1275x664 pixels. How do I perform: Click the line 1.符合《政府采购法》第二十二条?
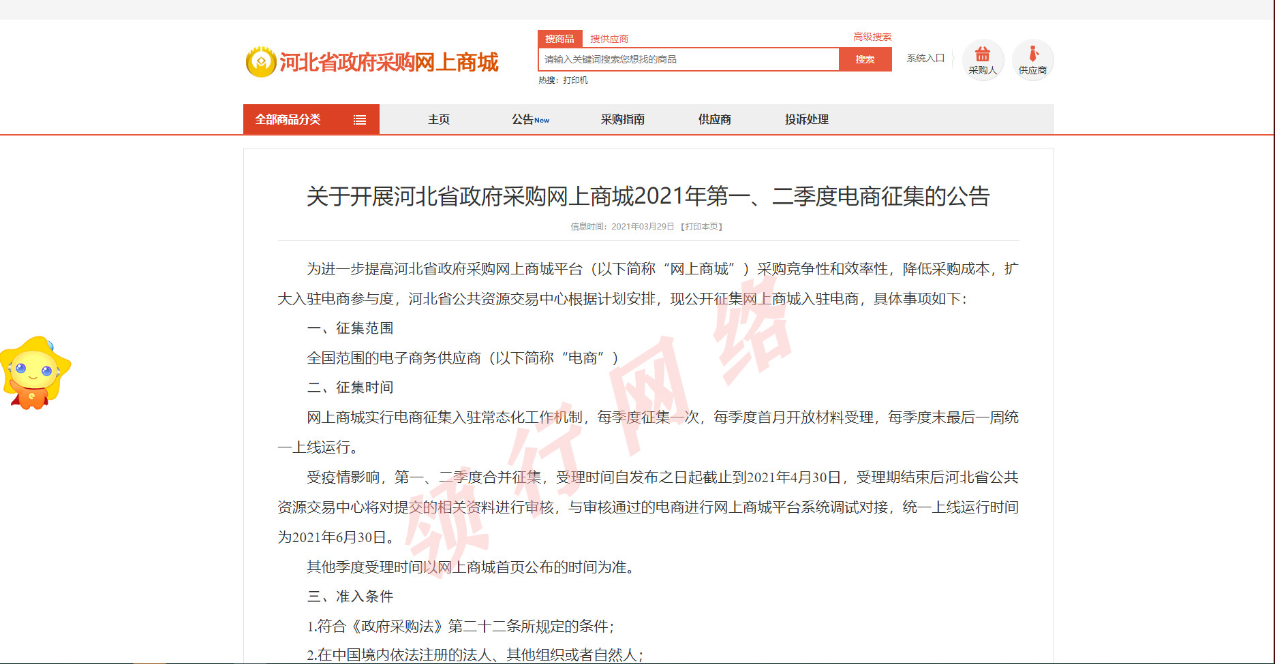point(461,627)
